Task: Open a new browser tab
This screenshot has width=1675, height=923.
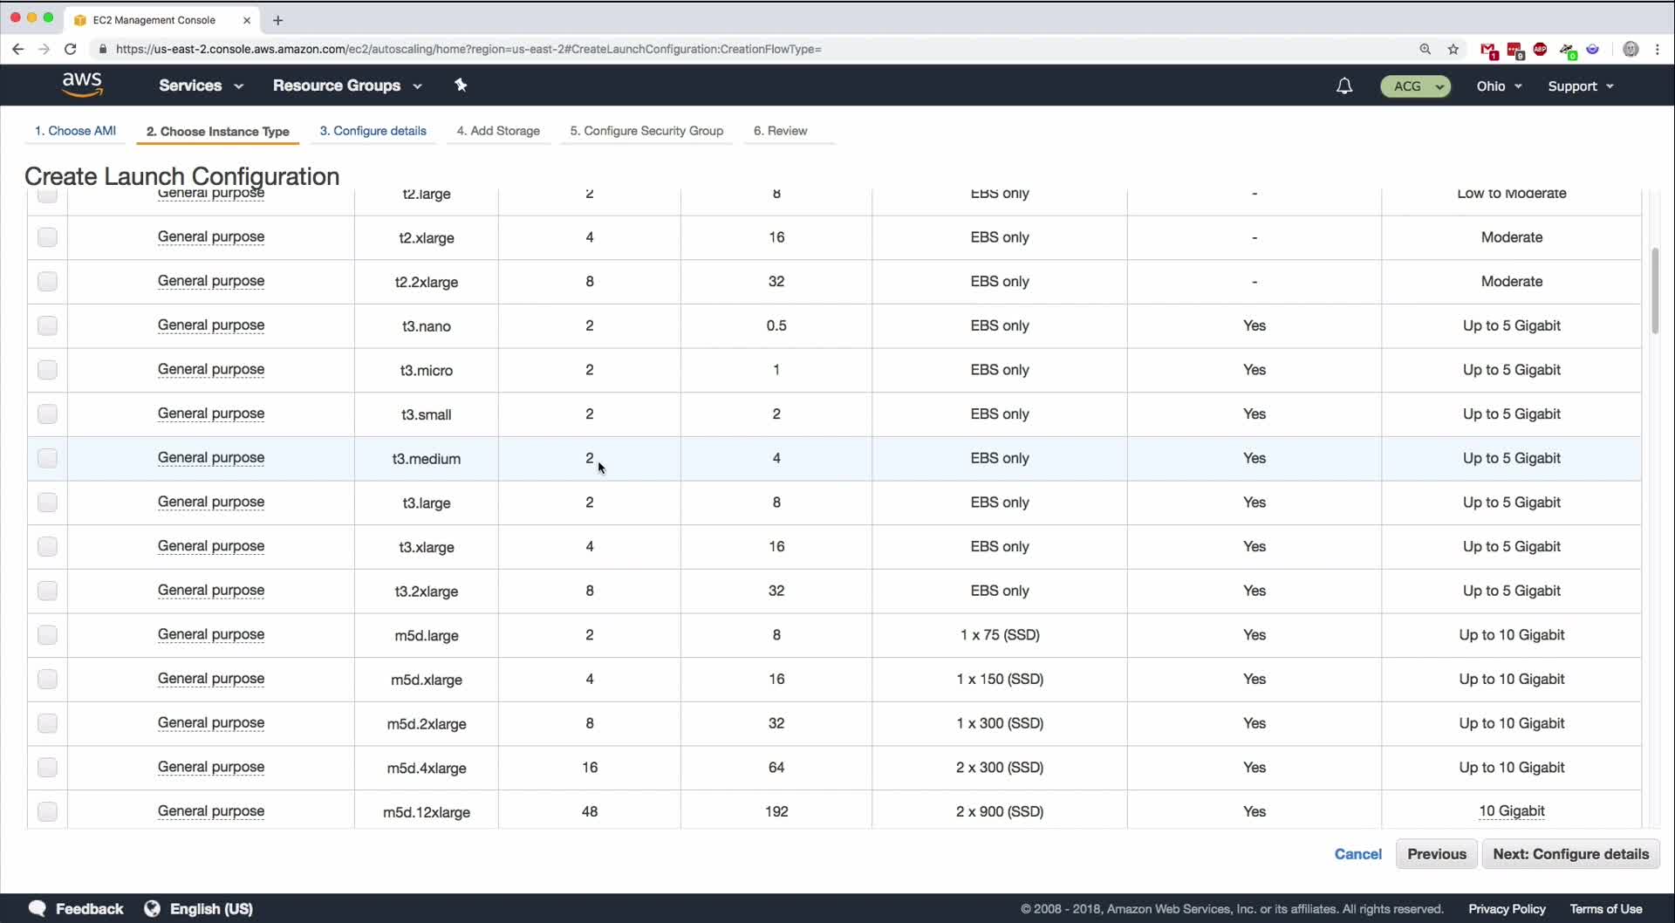Action: [x=277, y=20]
